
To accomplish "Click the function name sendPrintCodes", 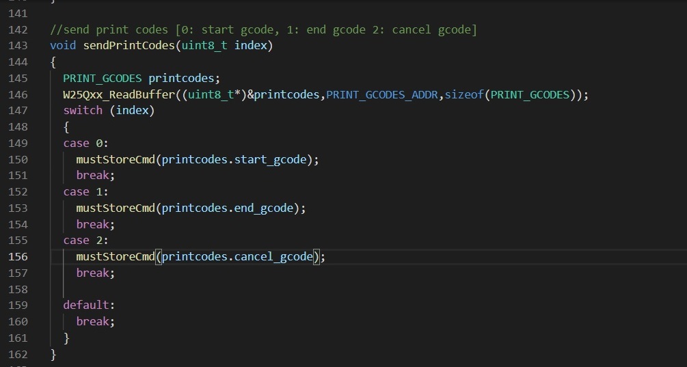I will click(x=129, y=46).
